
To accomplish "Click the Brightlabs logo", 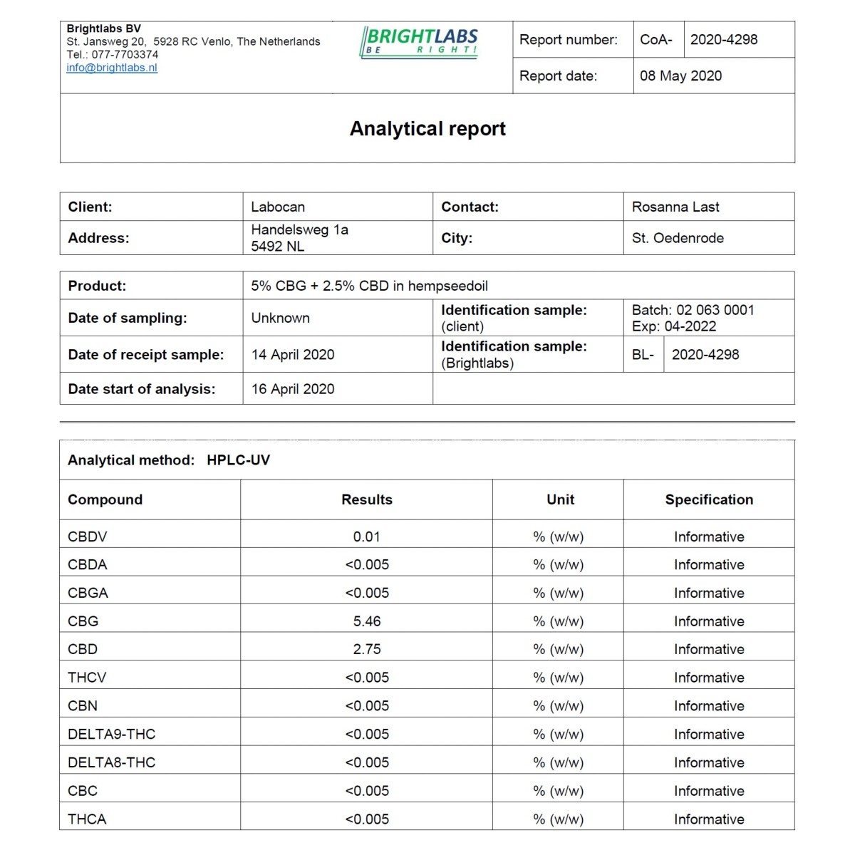I will coord(419,42).
